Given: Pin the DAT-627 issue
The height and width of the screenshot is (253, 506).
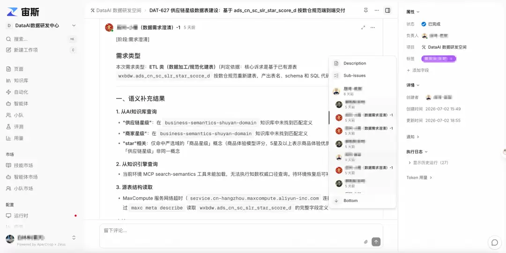Looking at the screenshot, I should tap(365, 10).
